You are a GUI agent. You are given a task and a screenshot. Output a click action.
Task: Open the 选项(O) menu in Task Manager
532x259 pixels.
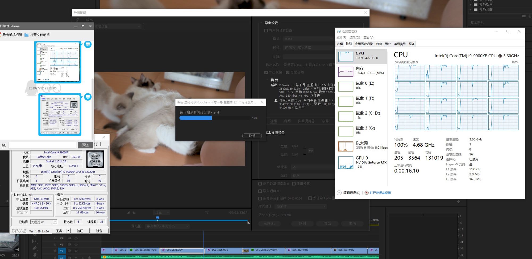(355, 37)
